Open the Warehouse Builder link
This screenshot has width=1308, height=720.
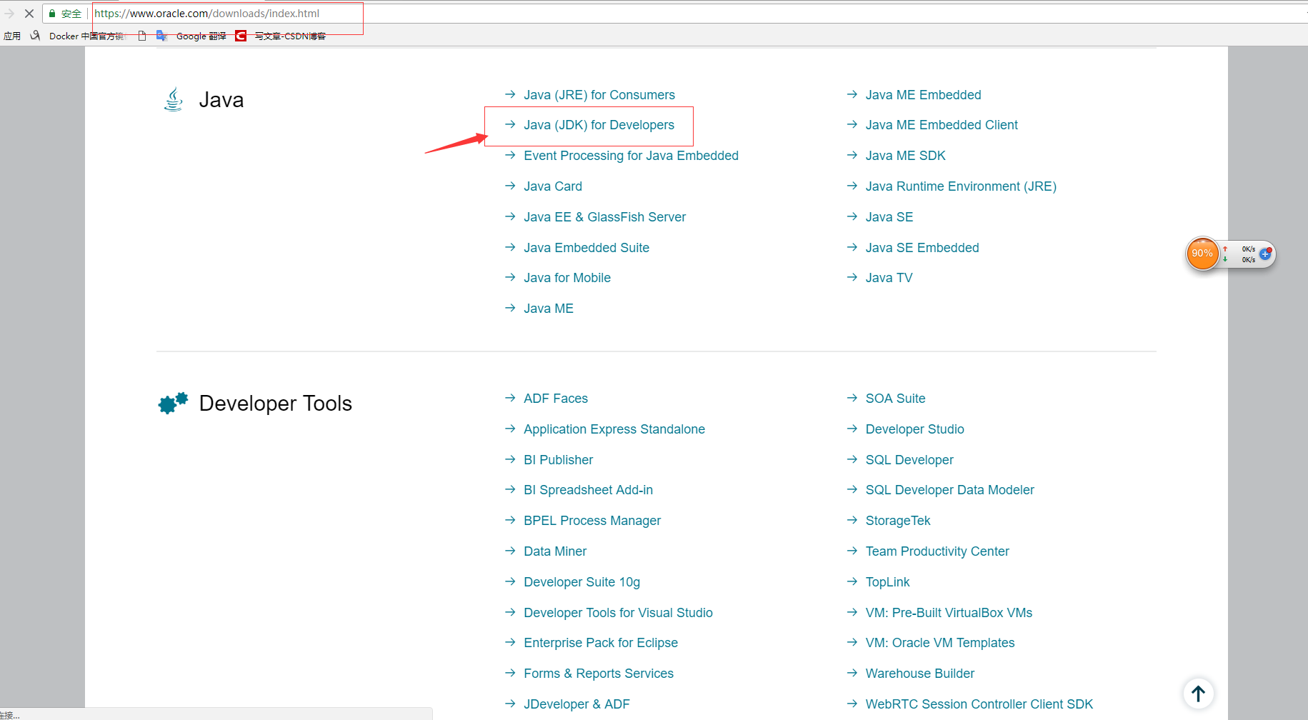[920, 674]
